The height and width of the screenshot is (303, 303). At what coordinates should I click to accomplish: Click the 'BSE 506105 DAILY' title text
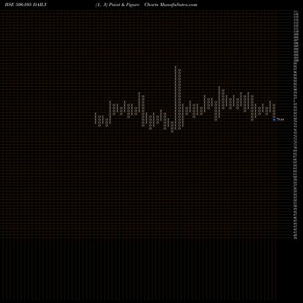point(26,5)
